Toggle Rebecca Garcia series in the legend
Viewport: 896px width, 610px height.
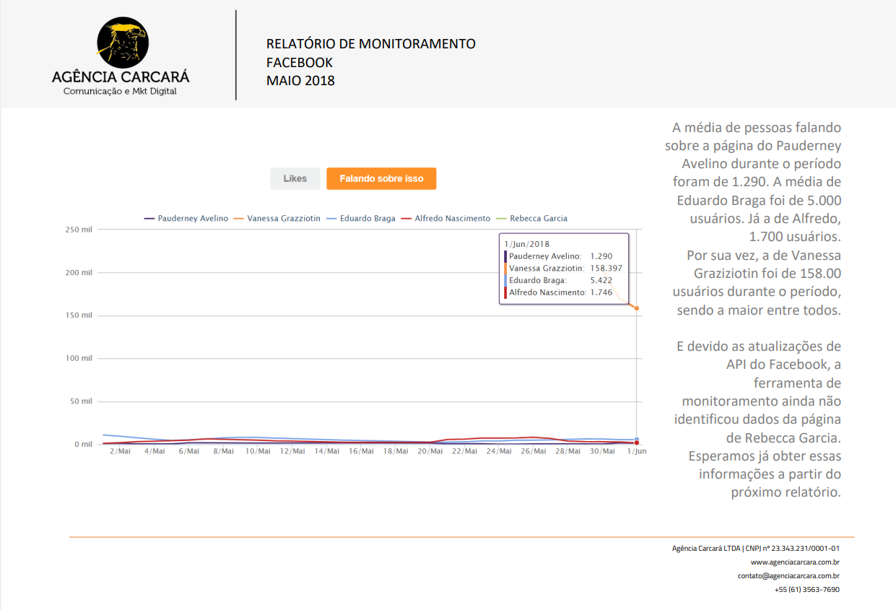pyautogui.click(x=531, y=218)
